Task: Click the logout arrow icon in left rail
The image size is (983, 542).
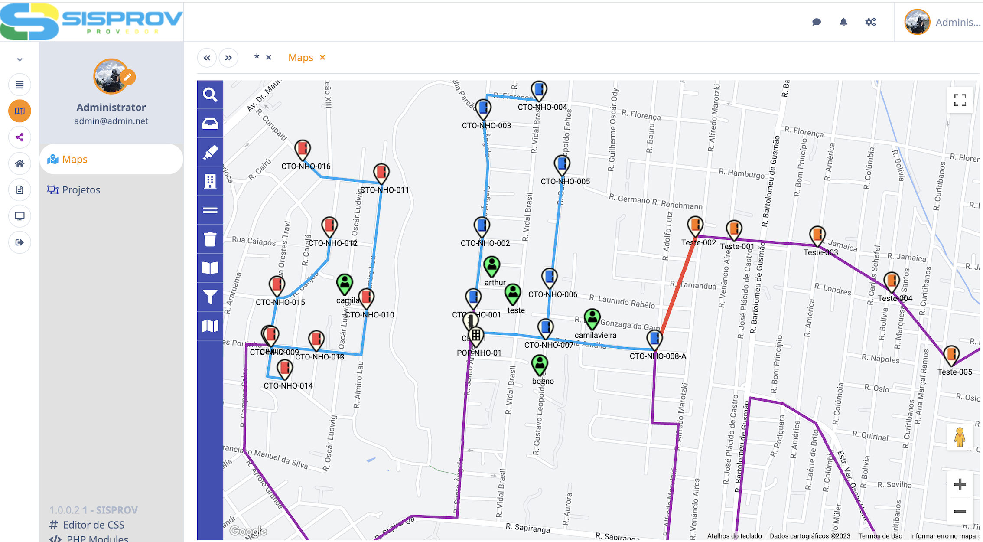Action: coord(20,242)
